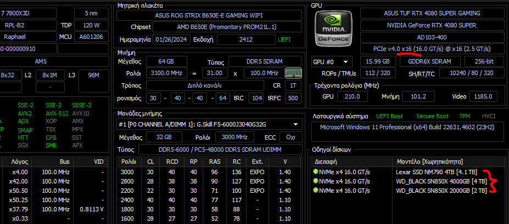Click the Μοντέλο [Χωρητικότητα] column header
This screenshot has width=509, height=224.
tap(449, 162)
